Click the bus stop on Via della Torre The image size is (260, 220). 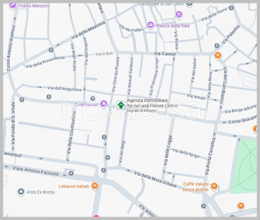231,8
